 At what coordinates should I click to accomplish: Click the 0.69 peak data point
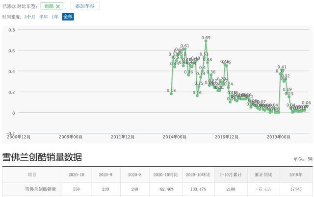click(206, 41)
